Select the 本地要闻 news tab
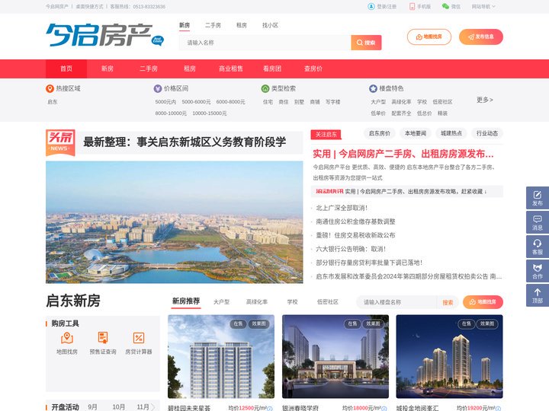The height and width of the screenshot is (411, 549). click(416, 133)
